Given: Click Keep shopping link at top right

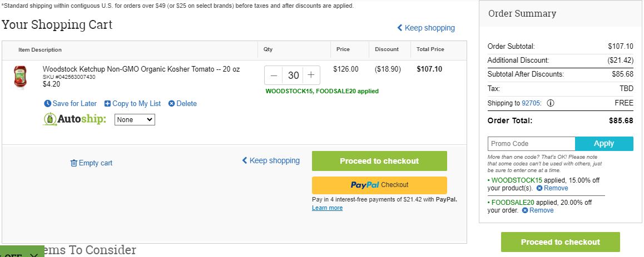Looking at the screenshot, I should [426, 28].
